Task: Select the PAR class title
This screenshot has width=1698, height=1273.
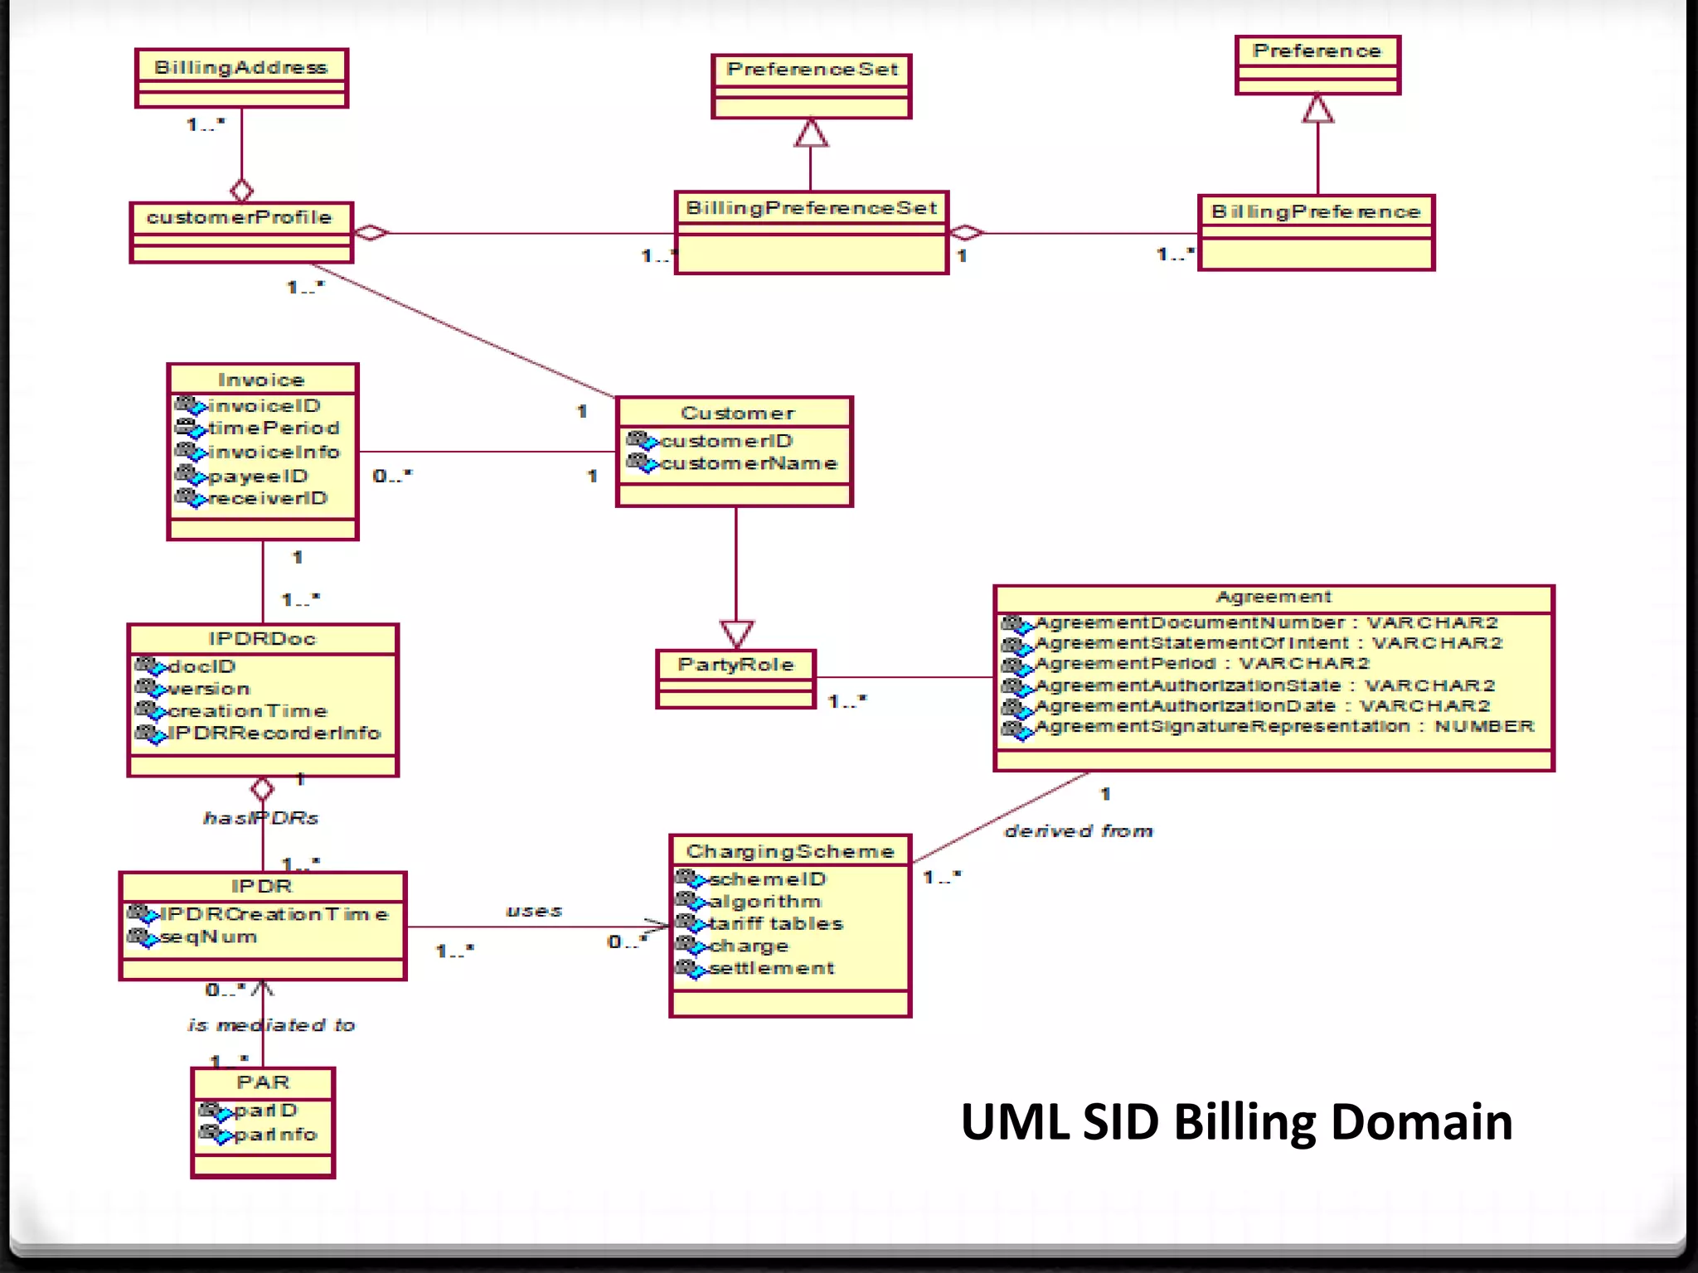Action: click(263, 1082)
